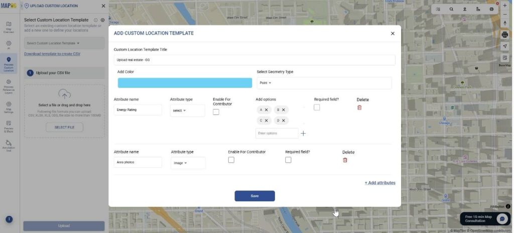Reset map bearing with the compass button

505,23
